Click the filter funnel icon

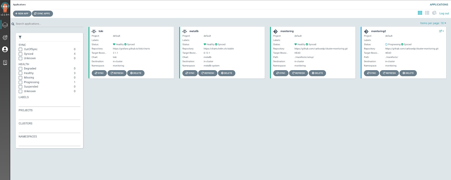point(20,37)
